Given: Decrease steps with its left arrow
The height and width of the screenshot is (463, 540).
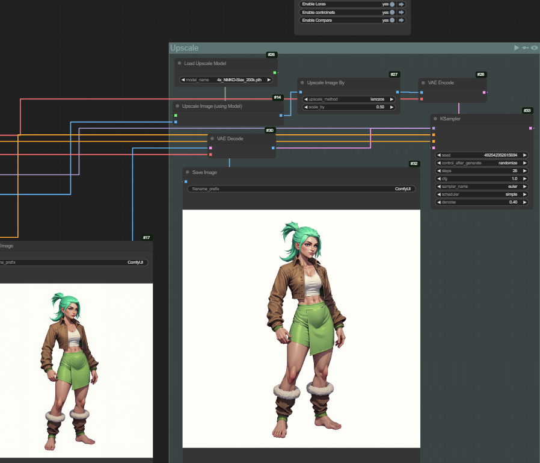Looking at the screenshot, I should pyautogui.click(x=439, y=171).
